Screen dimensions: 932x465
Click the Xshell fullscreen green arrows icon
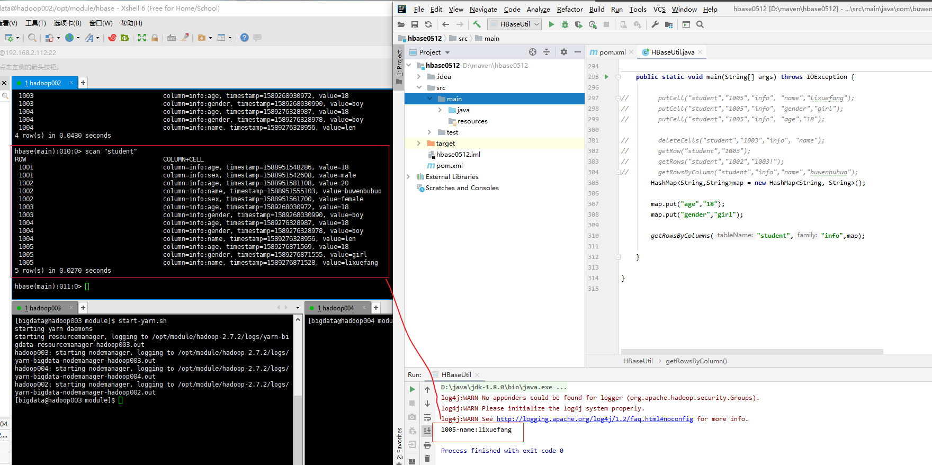pyautogui.click(x=142, y=38)
